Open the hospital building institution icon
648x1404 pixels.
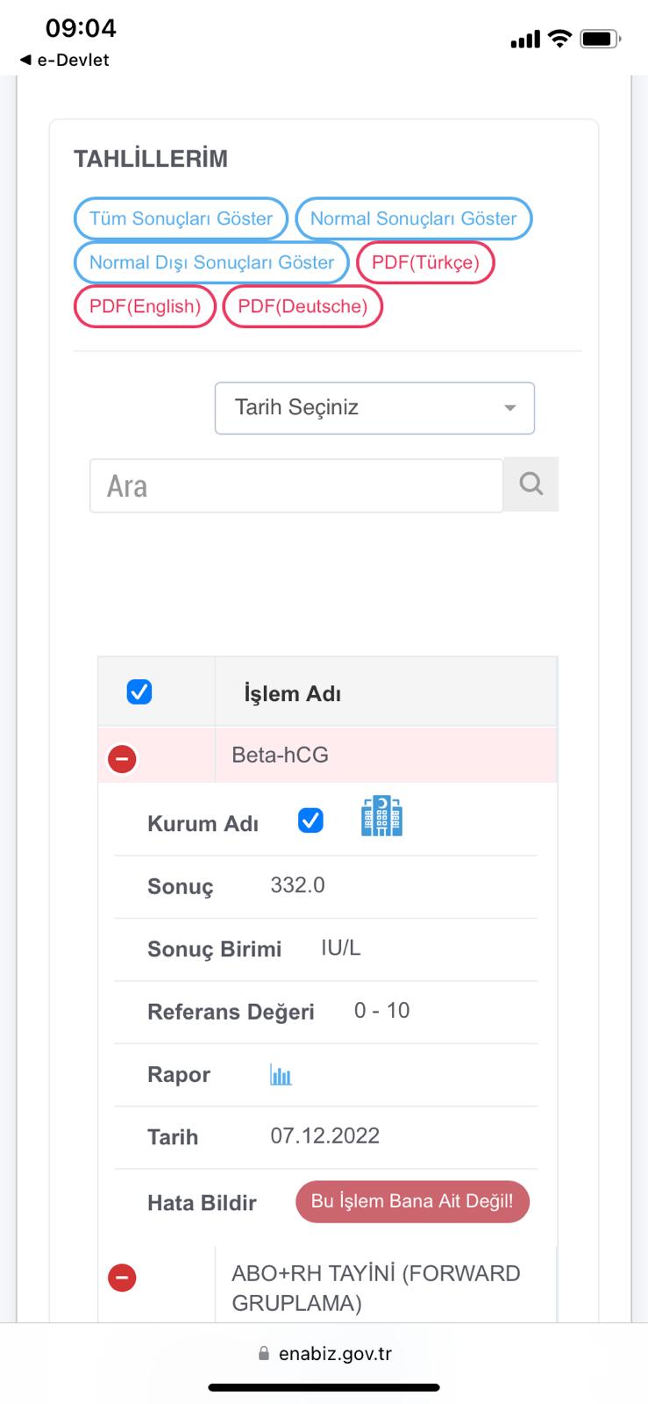[381, 816]
